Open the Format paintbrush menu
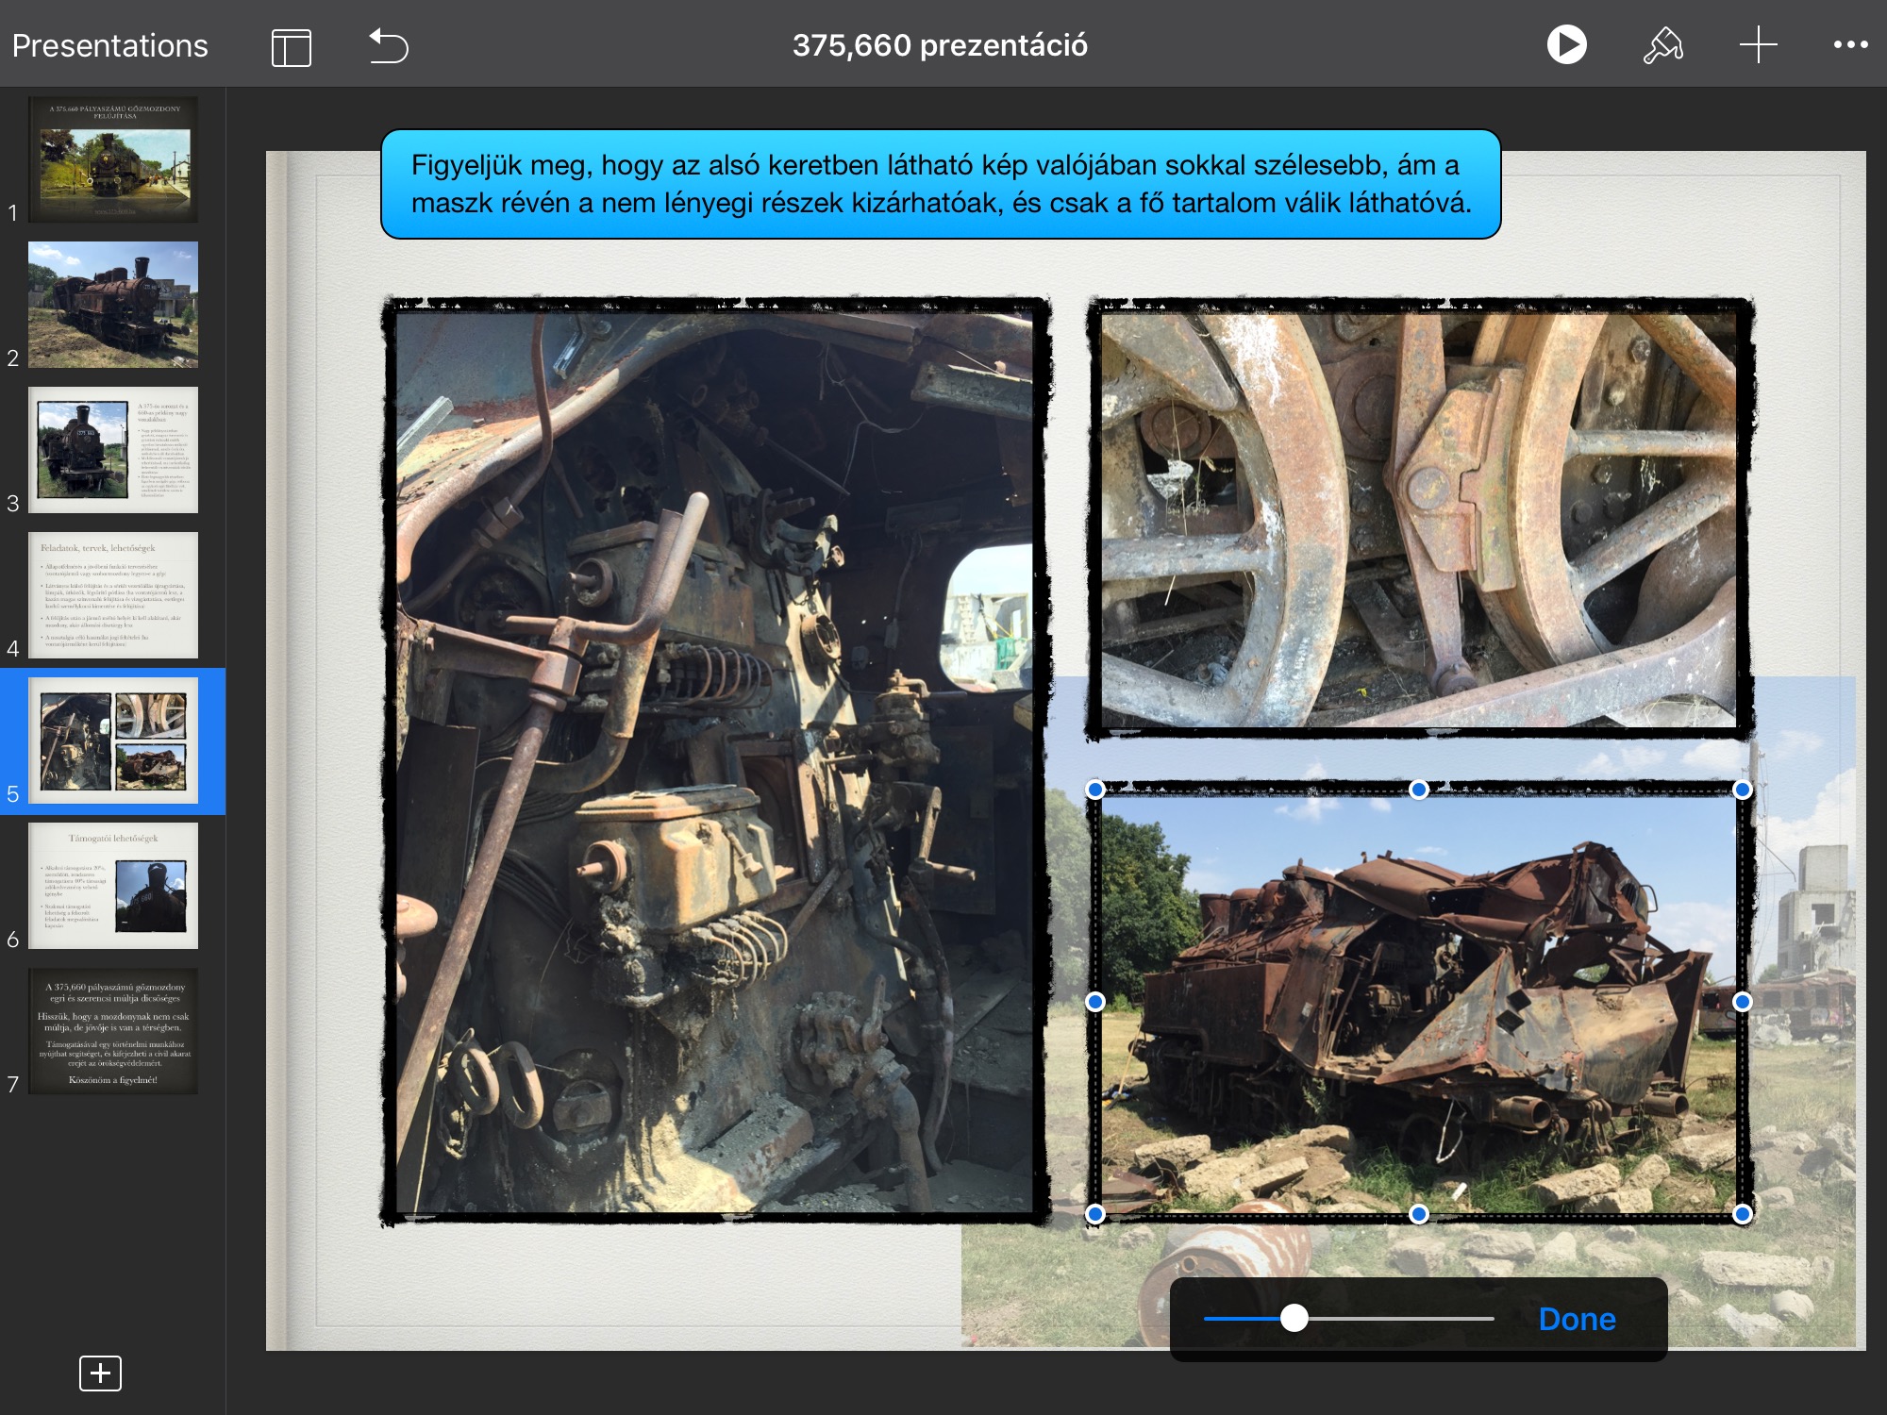The image size is (1887, 1415). pos(1662,45)
